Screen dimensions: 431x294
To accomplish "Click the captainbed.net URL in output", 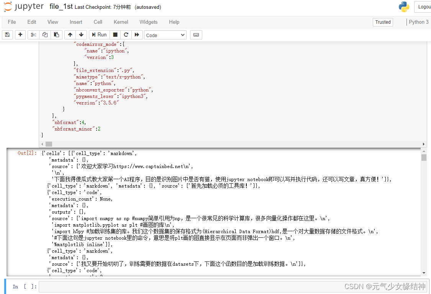I will pos(148,167).
